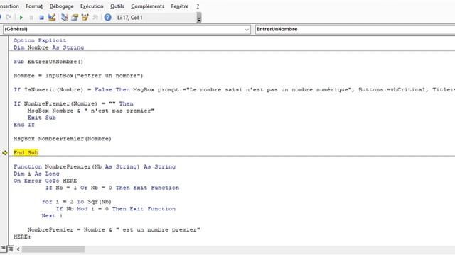
Task: Click the Pause (break) toolbar icon
Action: (x=31, y=18)
